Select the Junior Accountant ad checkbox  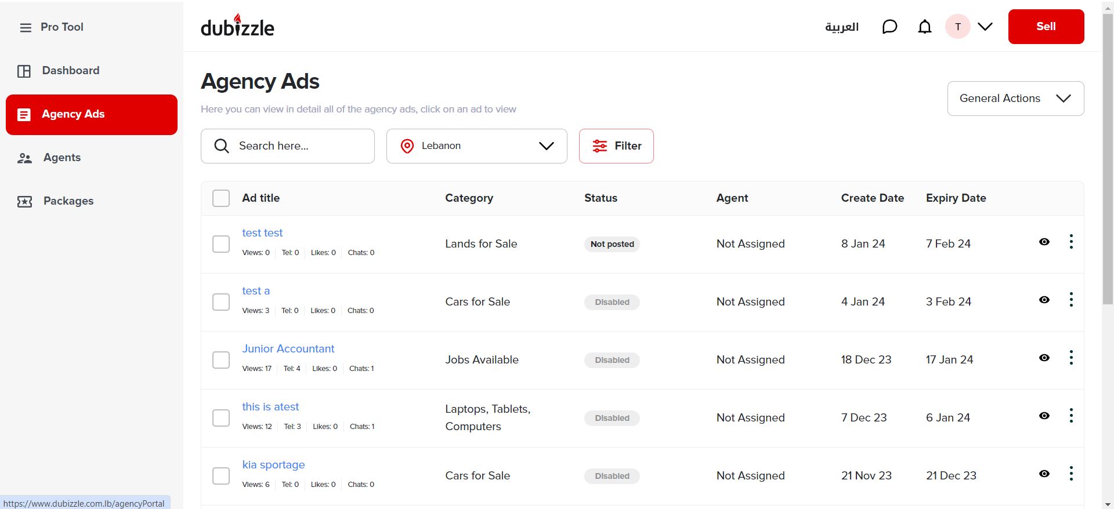tap(221, 360)
